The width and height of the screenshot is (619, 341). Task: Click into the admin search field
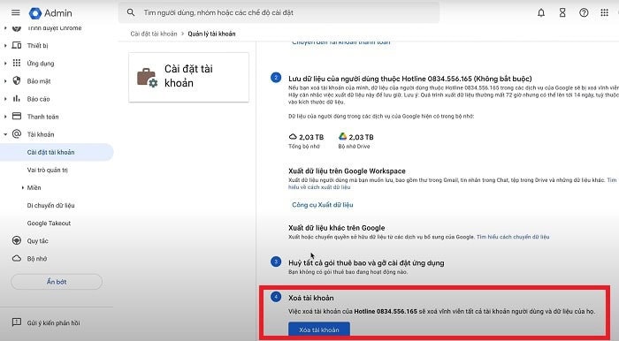click(279, 12)
